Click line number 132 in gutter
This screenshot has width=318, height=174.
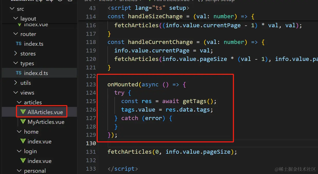(x=91, y=160)
